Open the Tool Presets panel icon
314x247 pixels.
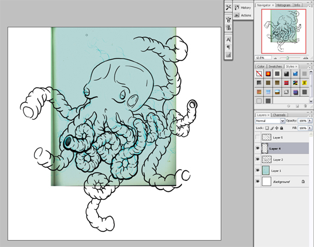tap(229, 8)
